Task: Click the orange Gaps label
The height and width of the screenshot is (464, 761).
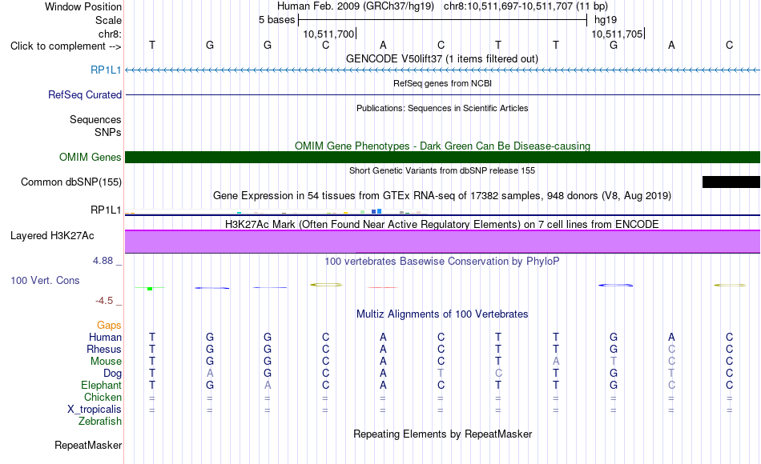Action: (109, 325)
